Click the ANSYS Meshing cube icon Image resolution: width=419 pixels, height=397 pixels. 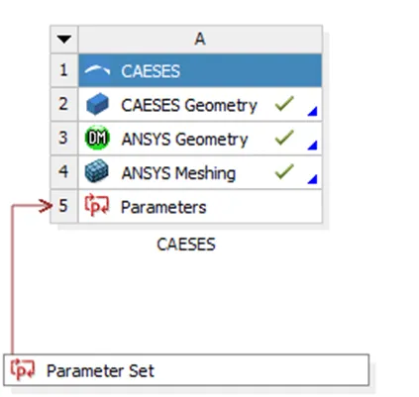click(x=97, y=171)
